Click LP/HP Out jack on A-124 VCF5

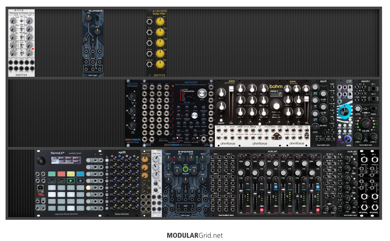tap(150, 64)
